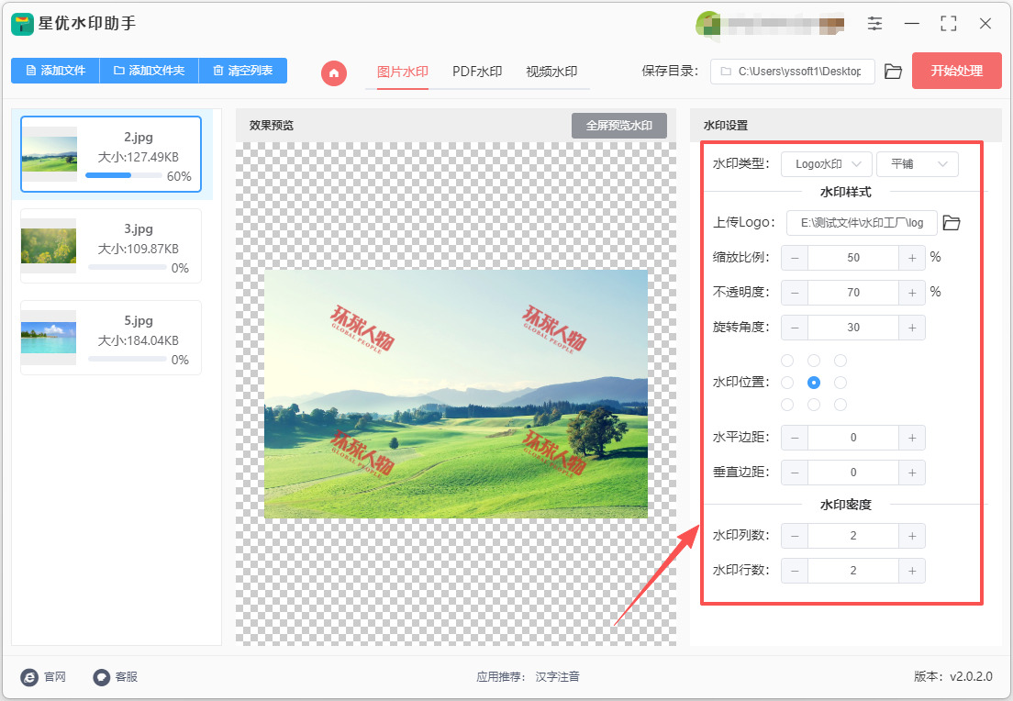Viewport: 1013px width, 701px height.
Task: Select bottom-center watermark position radio
Action: tap(813, 405)
